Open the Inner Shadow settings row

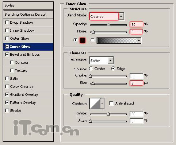pos(28,31)
